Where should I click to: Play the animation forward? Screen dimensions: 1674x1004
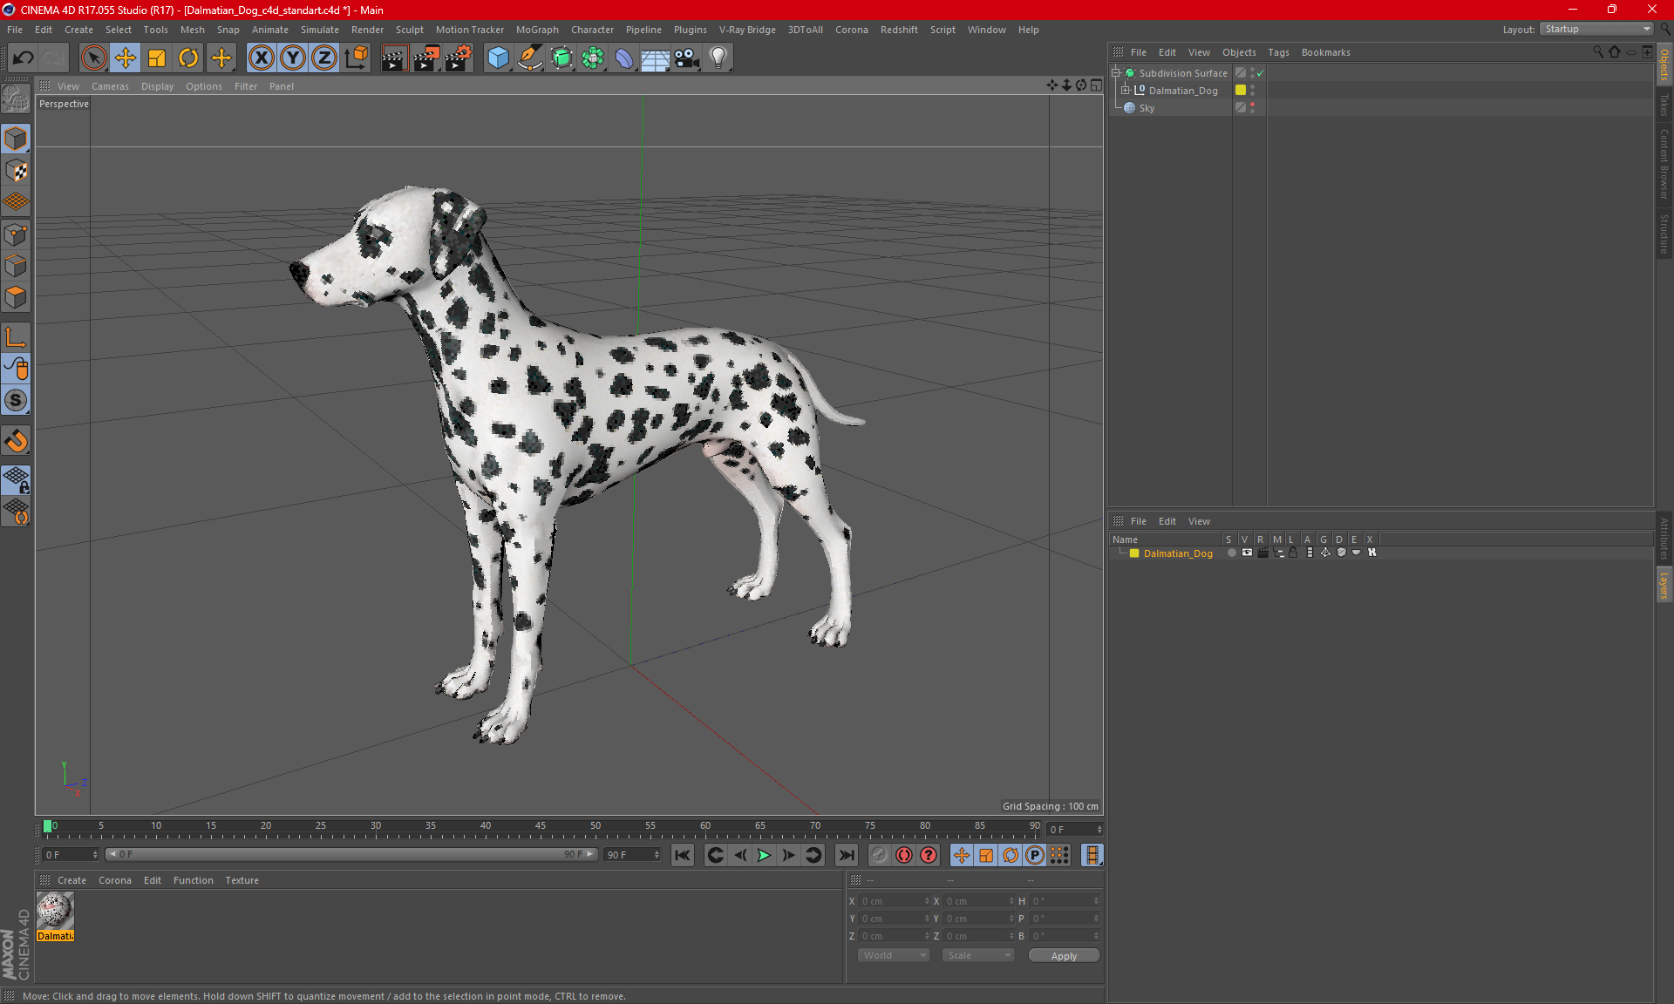point(764,855)
